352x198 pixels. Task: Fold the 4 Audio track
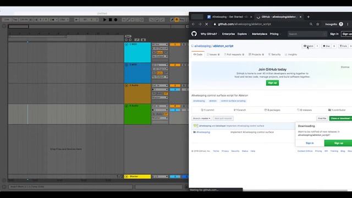coord(127,106)
